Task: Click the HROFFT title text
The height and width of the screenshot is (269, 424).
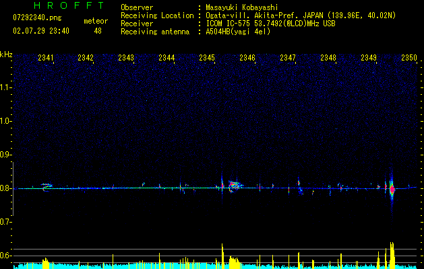Action: [x=69, y=5]
